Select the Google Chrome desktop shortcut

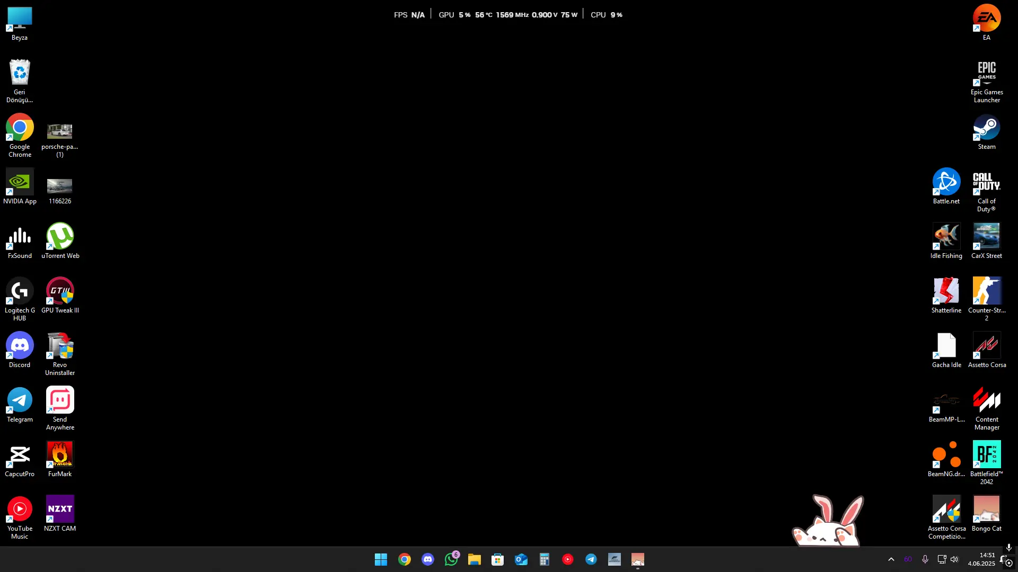point(20,136)
